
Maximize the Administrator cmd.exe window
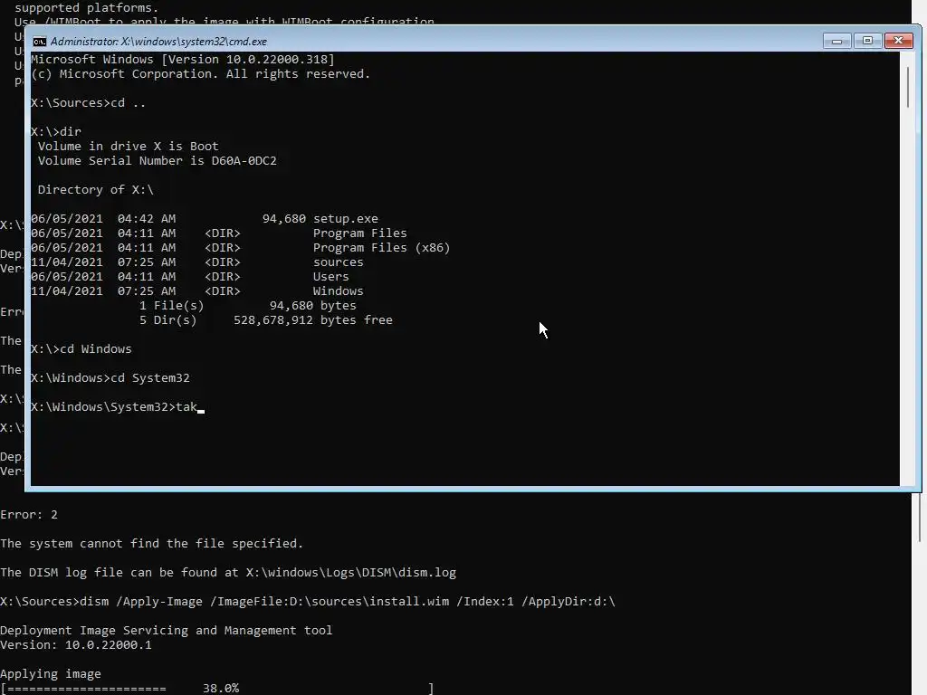point(867,41)
